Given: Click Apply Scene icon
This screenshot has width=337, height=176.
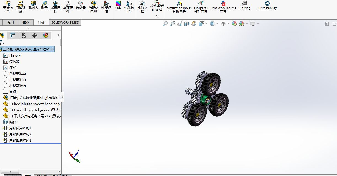Looking at the screenshot, I should [241, 24].
